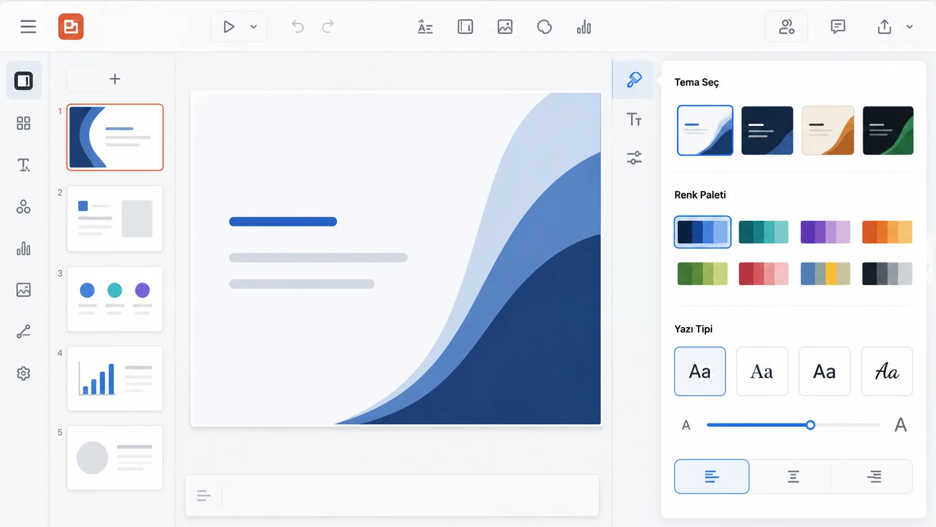
Task: Select the serif Aa font option
Action: pyautogui.click(x=762, y=371)
